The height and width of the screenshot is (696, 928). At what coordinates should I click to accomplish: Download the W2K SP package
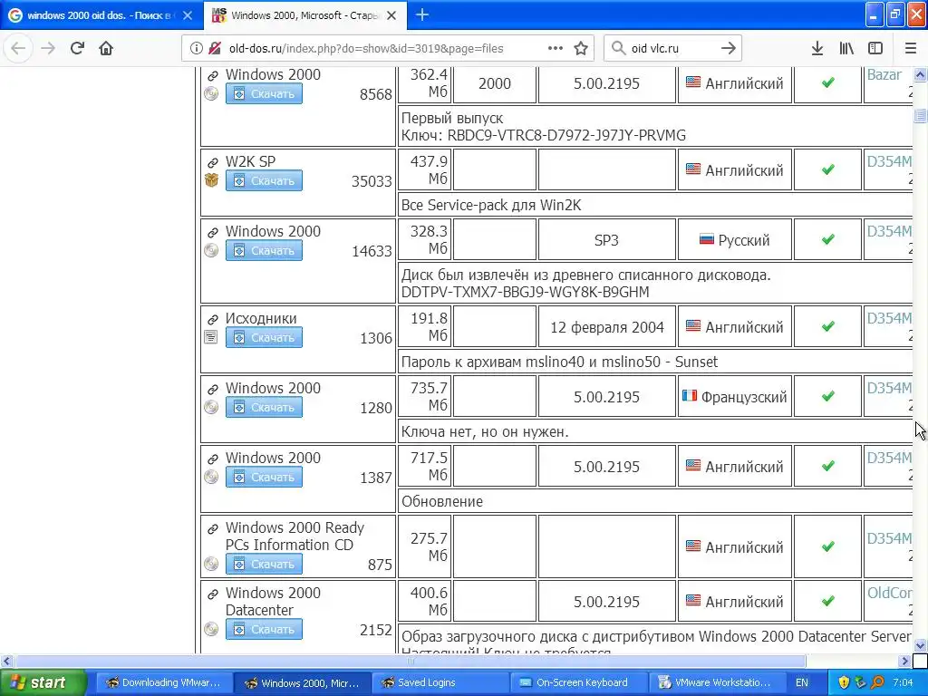click(264, 180)
